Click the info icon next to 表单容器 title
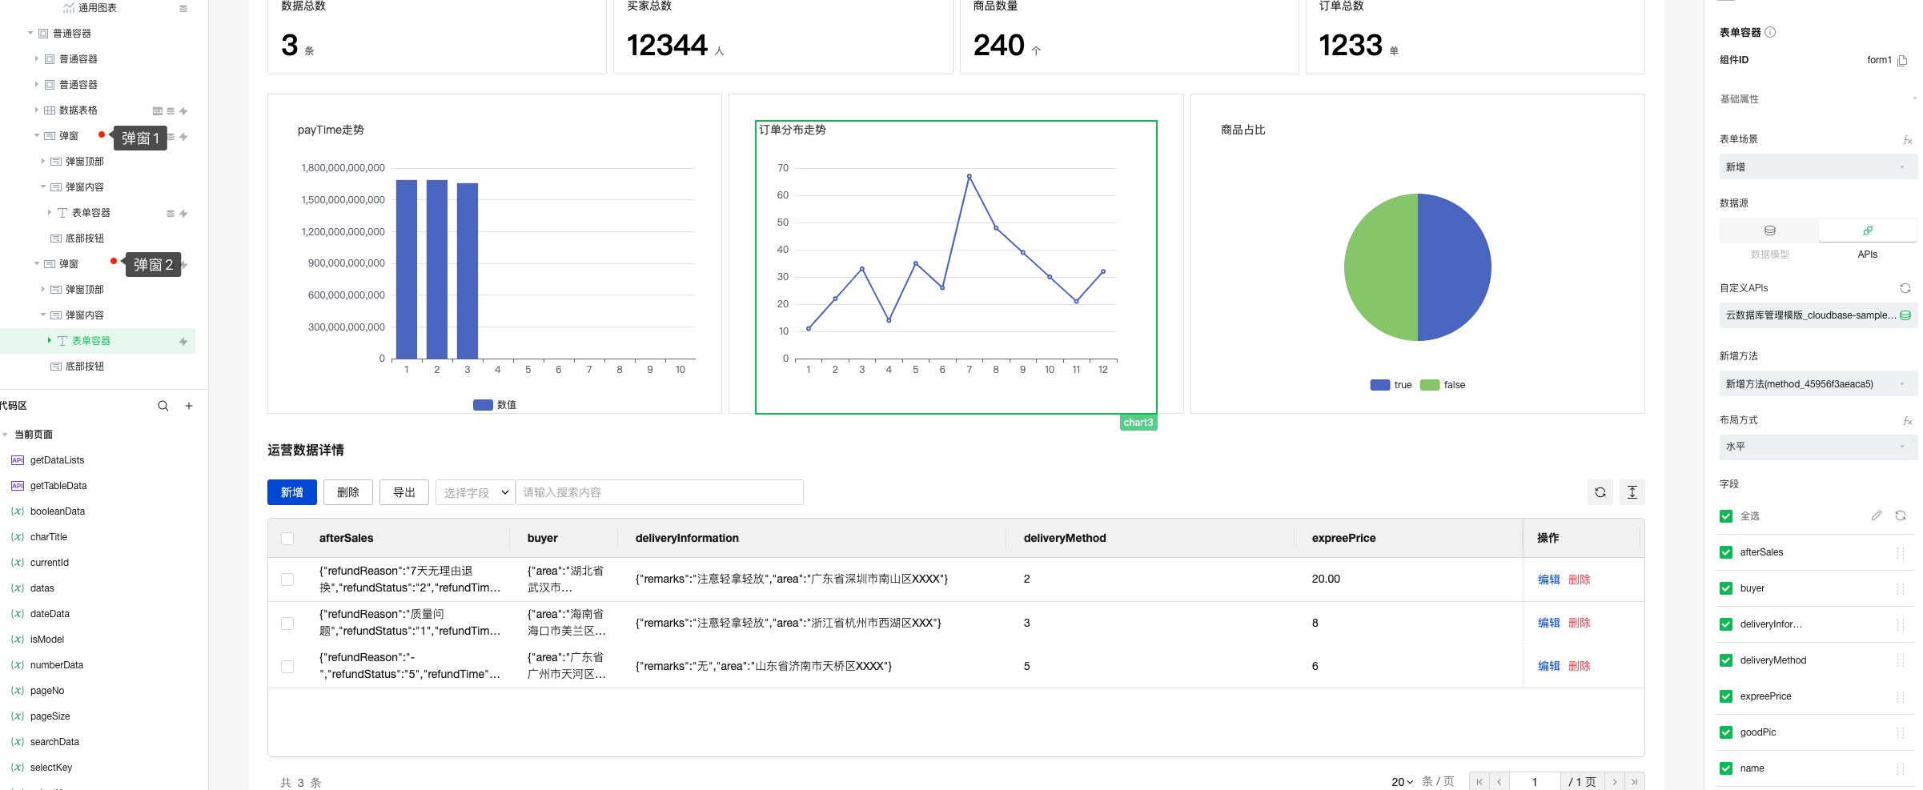Image resolution: width=1923 pixels, height=790 pixels. pos(1770,32)
